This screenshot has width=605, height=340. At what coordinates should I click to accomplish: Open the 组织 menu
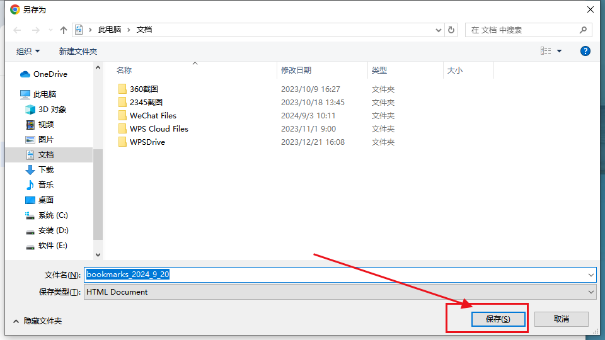point(28,51)
